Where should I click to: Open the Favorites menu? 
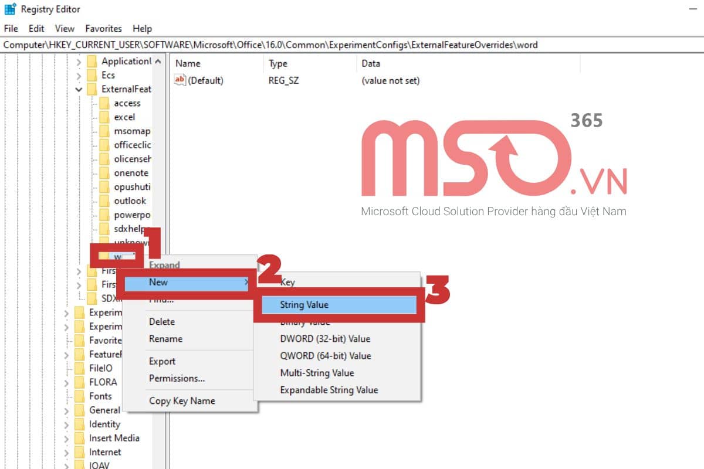(x=103, y=28)
